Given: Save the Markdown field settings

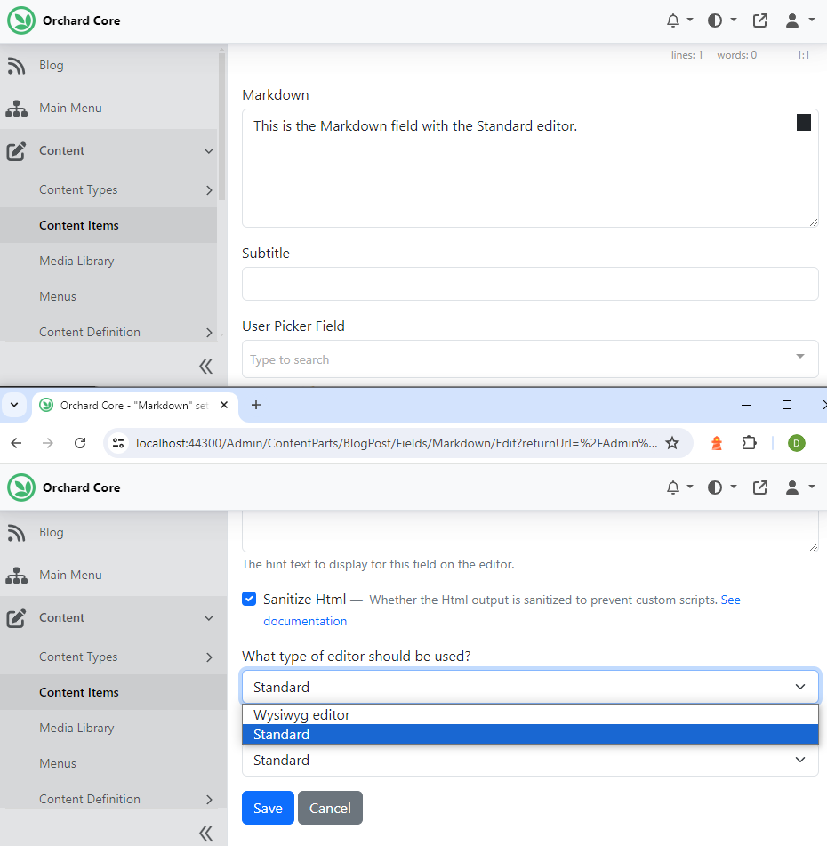Looking at the screenshot, I should [268, 808].
